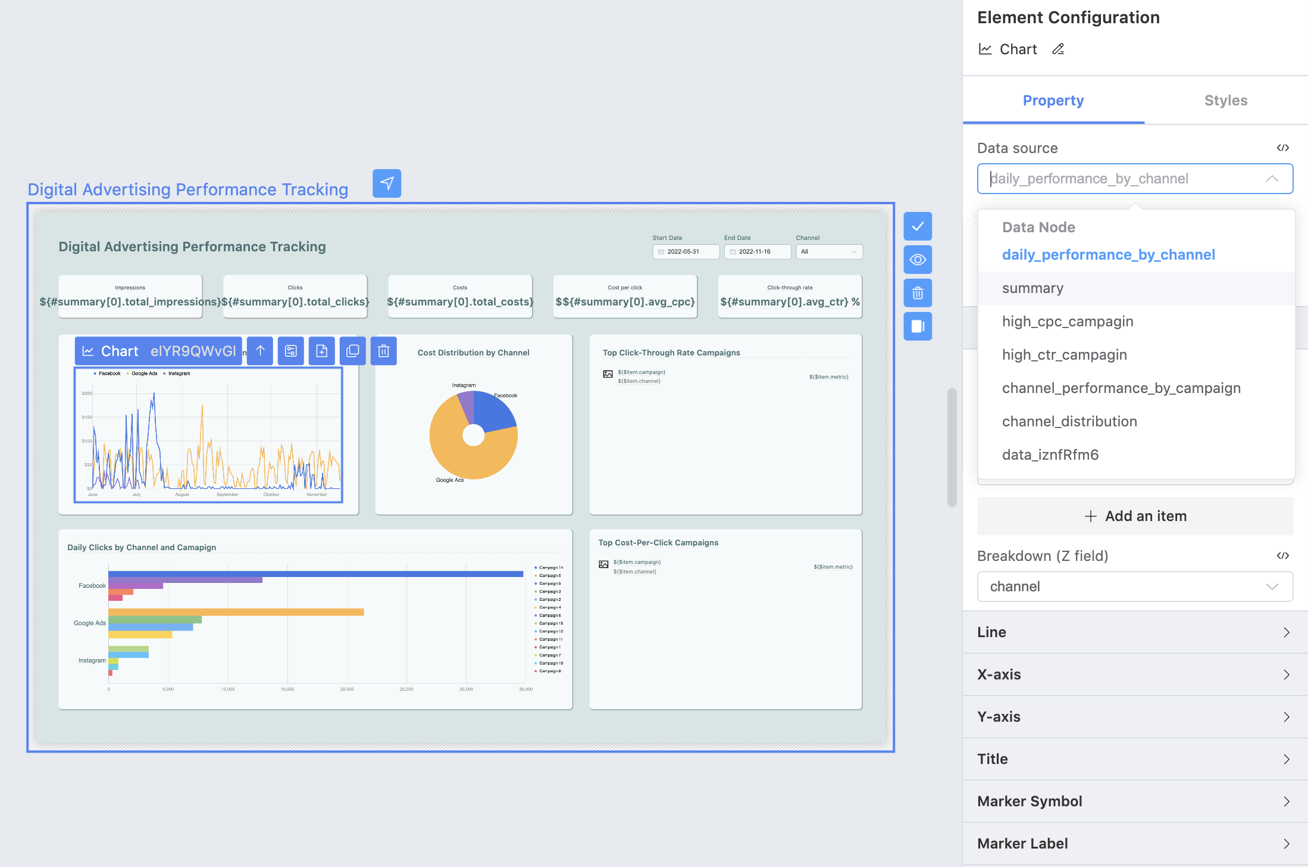Screen dimensions: 1308x867
Task: Toggle code mode for Breakdown Z field
Action: coord(1282,556)
